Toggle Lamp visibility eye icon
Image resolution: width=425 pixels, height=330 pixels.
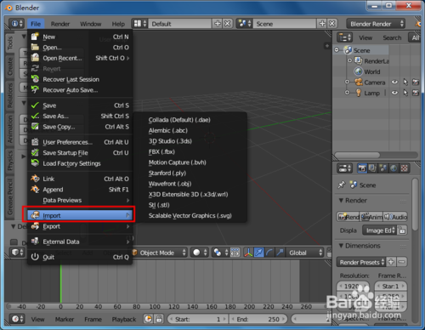coord(394,93)
